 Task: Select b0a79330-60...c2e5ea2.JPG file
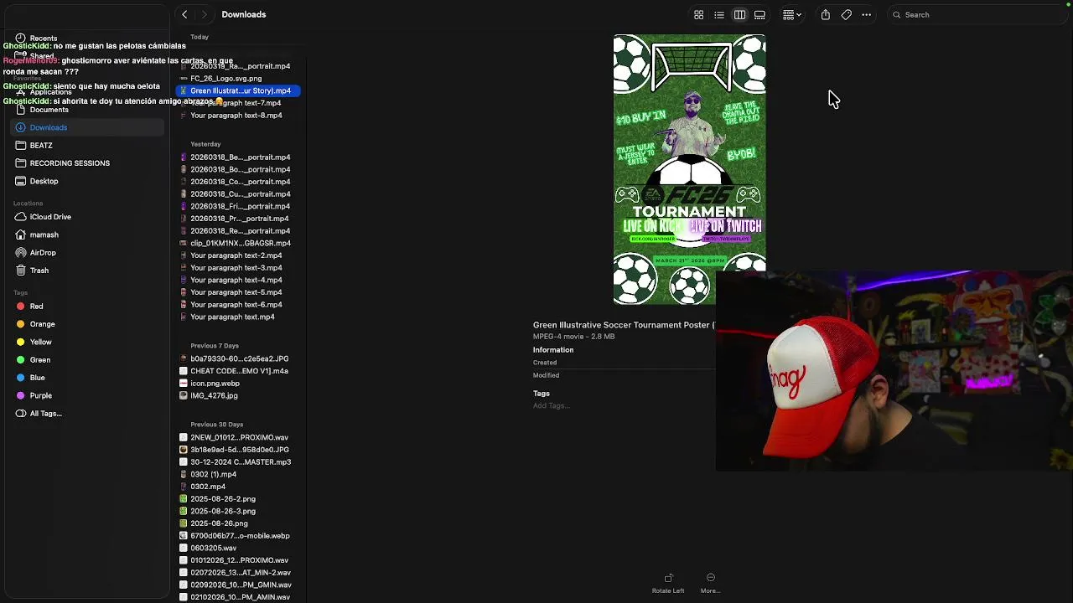pos(238,358)
